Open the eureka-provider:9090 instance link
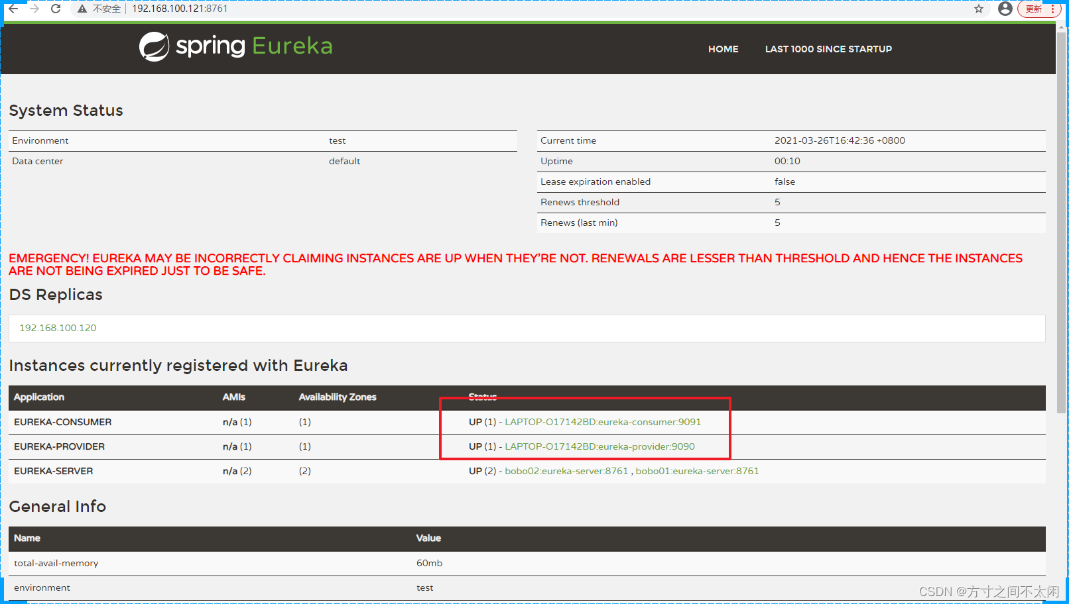The width and height of the screenshot is (1069, 604). pyautogui.click(x=599, y=446)
